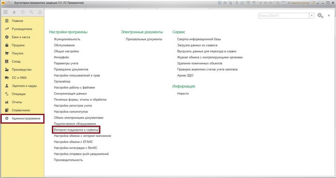
Task: Open Удаление помеченных объектов link
Action: tap(199, 63)
